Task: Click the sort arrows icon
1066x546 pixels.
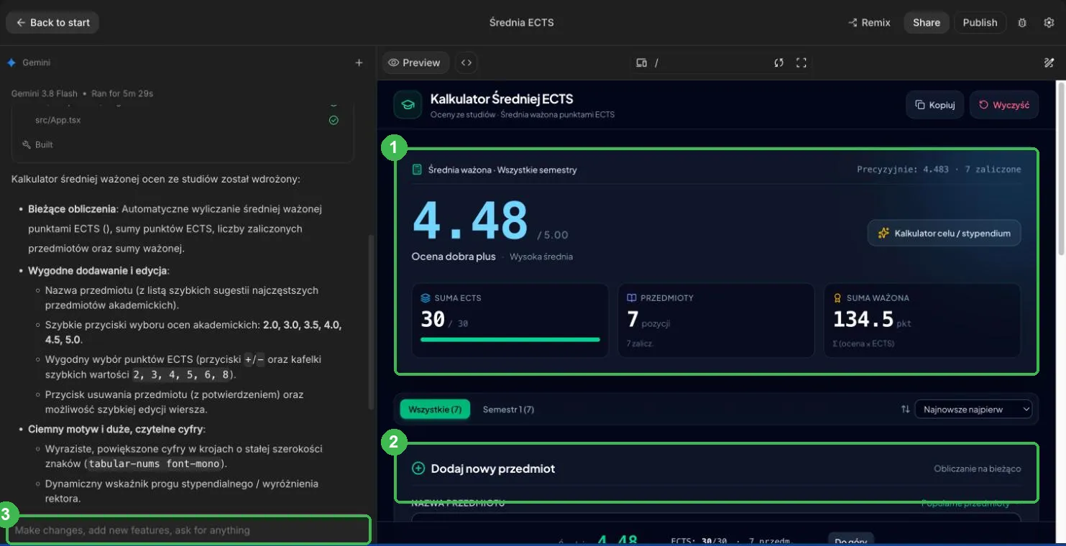Action: click(905, 409)
